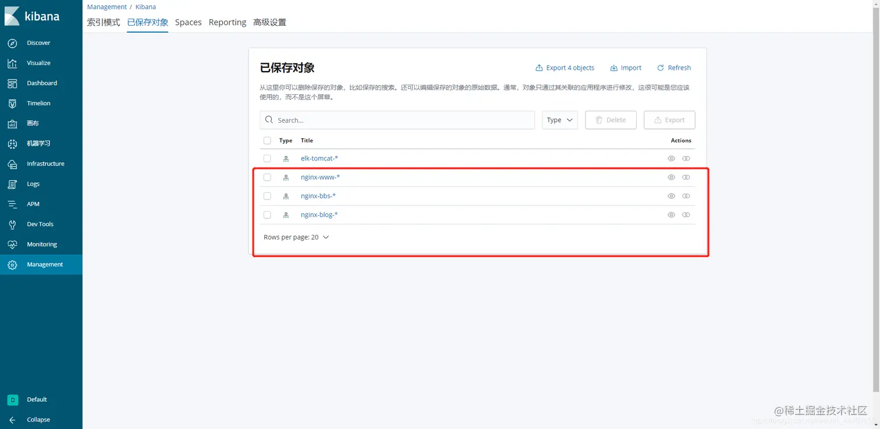This screenshot has width=880, height=429.
Task: Switch to the 索引模式 tab
Action: point(104,22)
